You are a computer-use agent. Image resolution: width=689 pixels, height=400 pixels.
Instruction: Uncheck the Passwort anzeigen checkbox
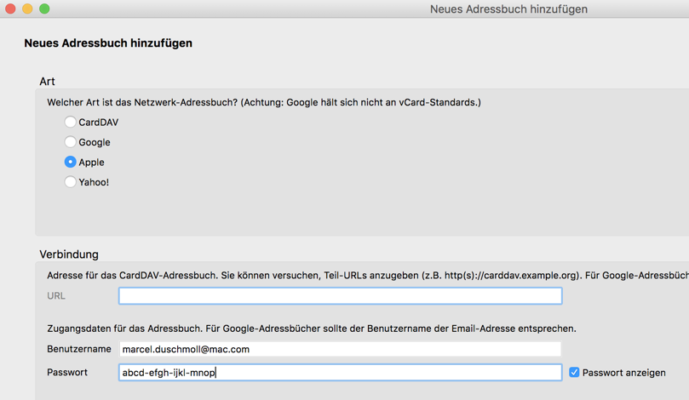tap(574, 373)
